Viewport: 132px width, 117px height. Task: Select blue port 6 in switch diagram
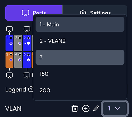[27, 60]
